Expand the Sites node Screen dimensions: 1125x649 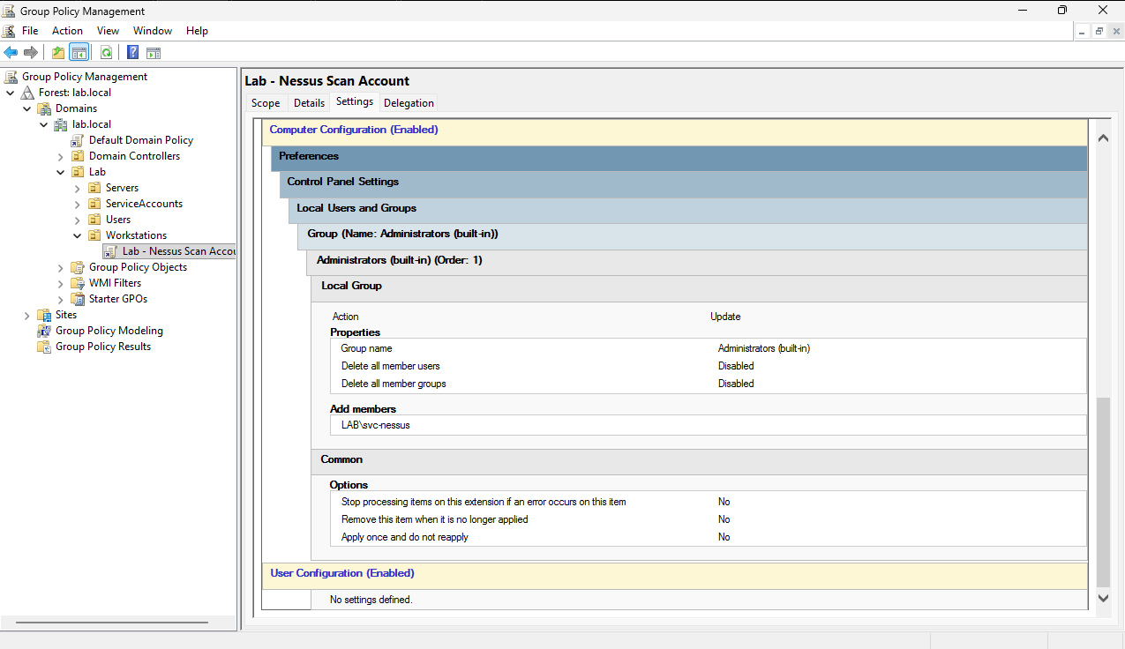tap(27, 315)
